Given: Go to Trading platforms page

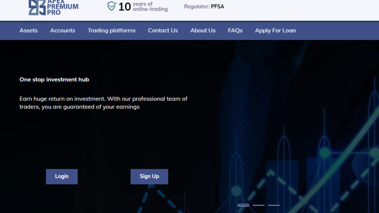Looking at the screenshot, I should (111, 31).
